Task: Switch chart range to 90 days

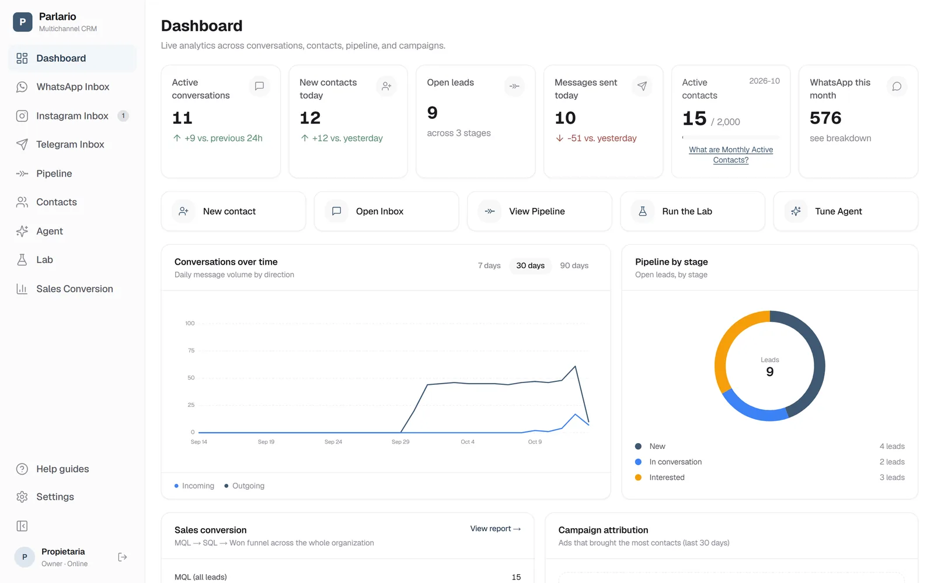Action: coord(574,266)
